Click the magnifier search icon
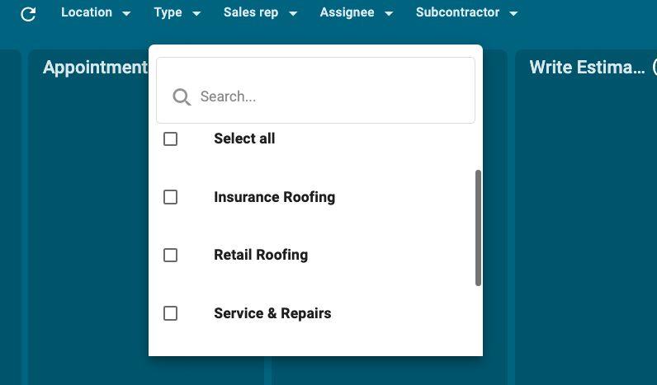Image resolution: width=657 pixels, height=385 pixels. click(x=182, y=97)
